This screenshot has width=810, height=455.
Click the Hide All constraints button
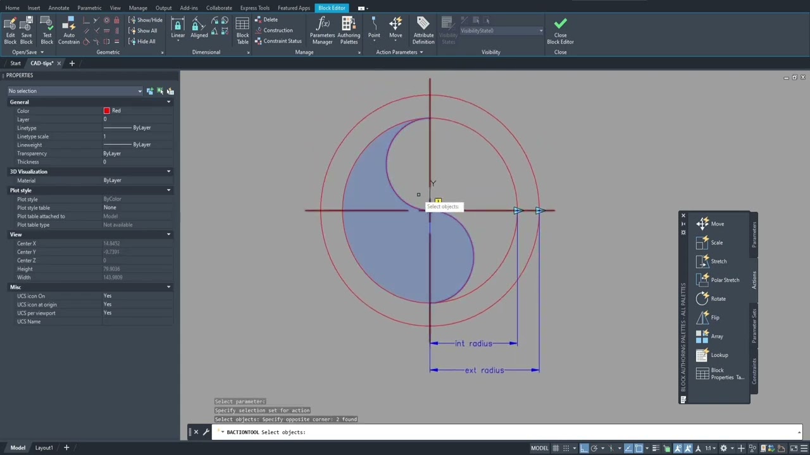142,41
